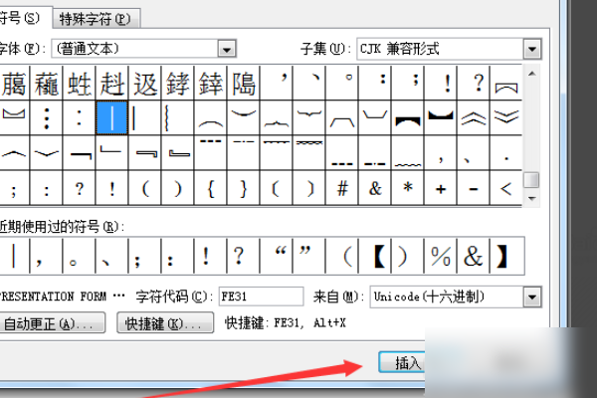
Task: Select the ampersand in the main symbol grid
Action: coord(375,188)
